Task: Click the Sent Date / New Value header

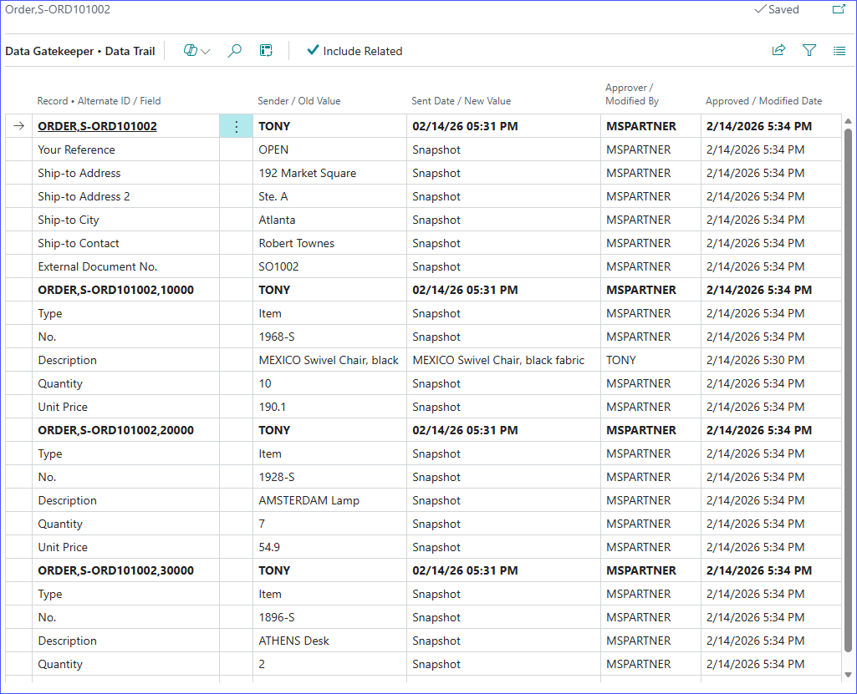Action: (461, 101)
